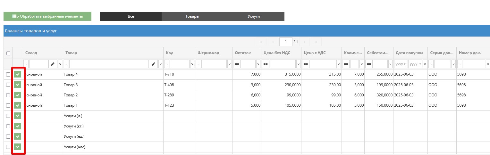Change the Цена без НДС filter operator

pyautogui.click(x=266, y=64)
